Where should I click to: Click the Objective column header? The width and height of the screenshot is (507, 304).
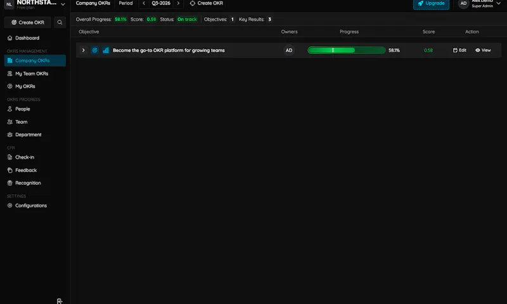click(89, 32)
